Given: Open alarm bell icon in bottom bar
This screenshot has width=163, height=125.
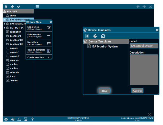Looking at the screenshot, I should 19,119.
